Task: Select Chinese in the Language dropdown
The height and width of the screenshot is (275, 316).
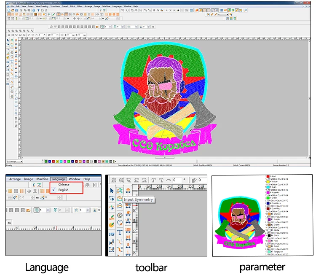Action: 64,184
